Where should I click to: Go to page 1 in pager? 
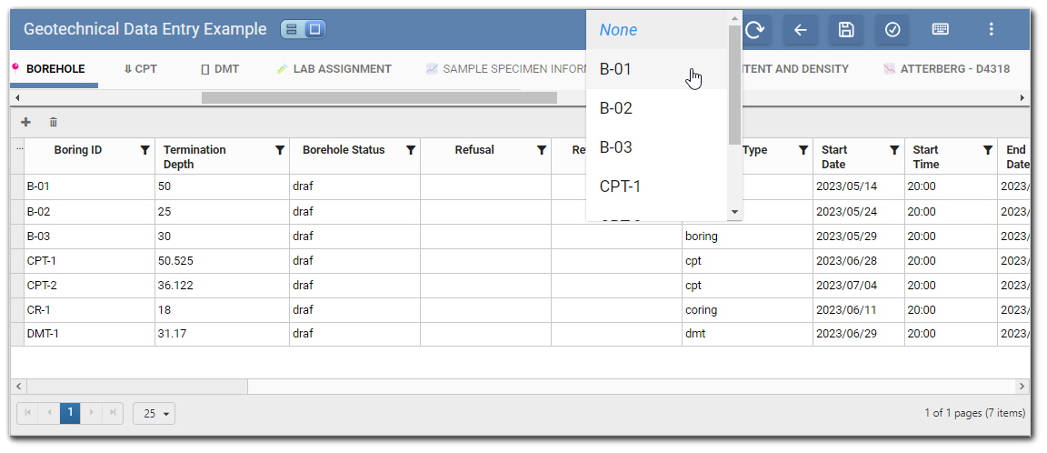(x=70, y=413)
